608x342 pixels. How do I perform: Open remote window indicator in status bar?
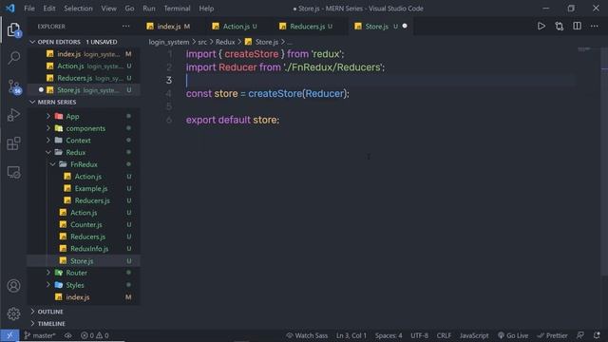[x=9, y=335]
